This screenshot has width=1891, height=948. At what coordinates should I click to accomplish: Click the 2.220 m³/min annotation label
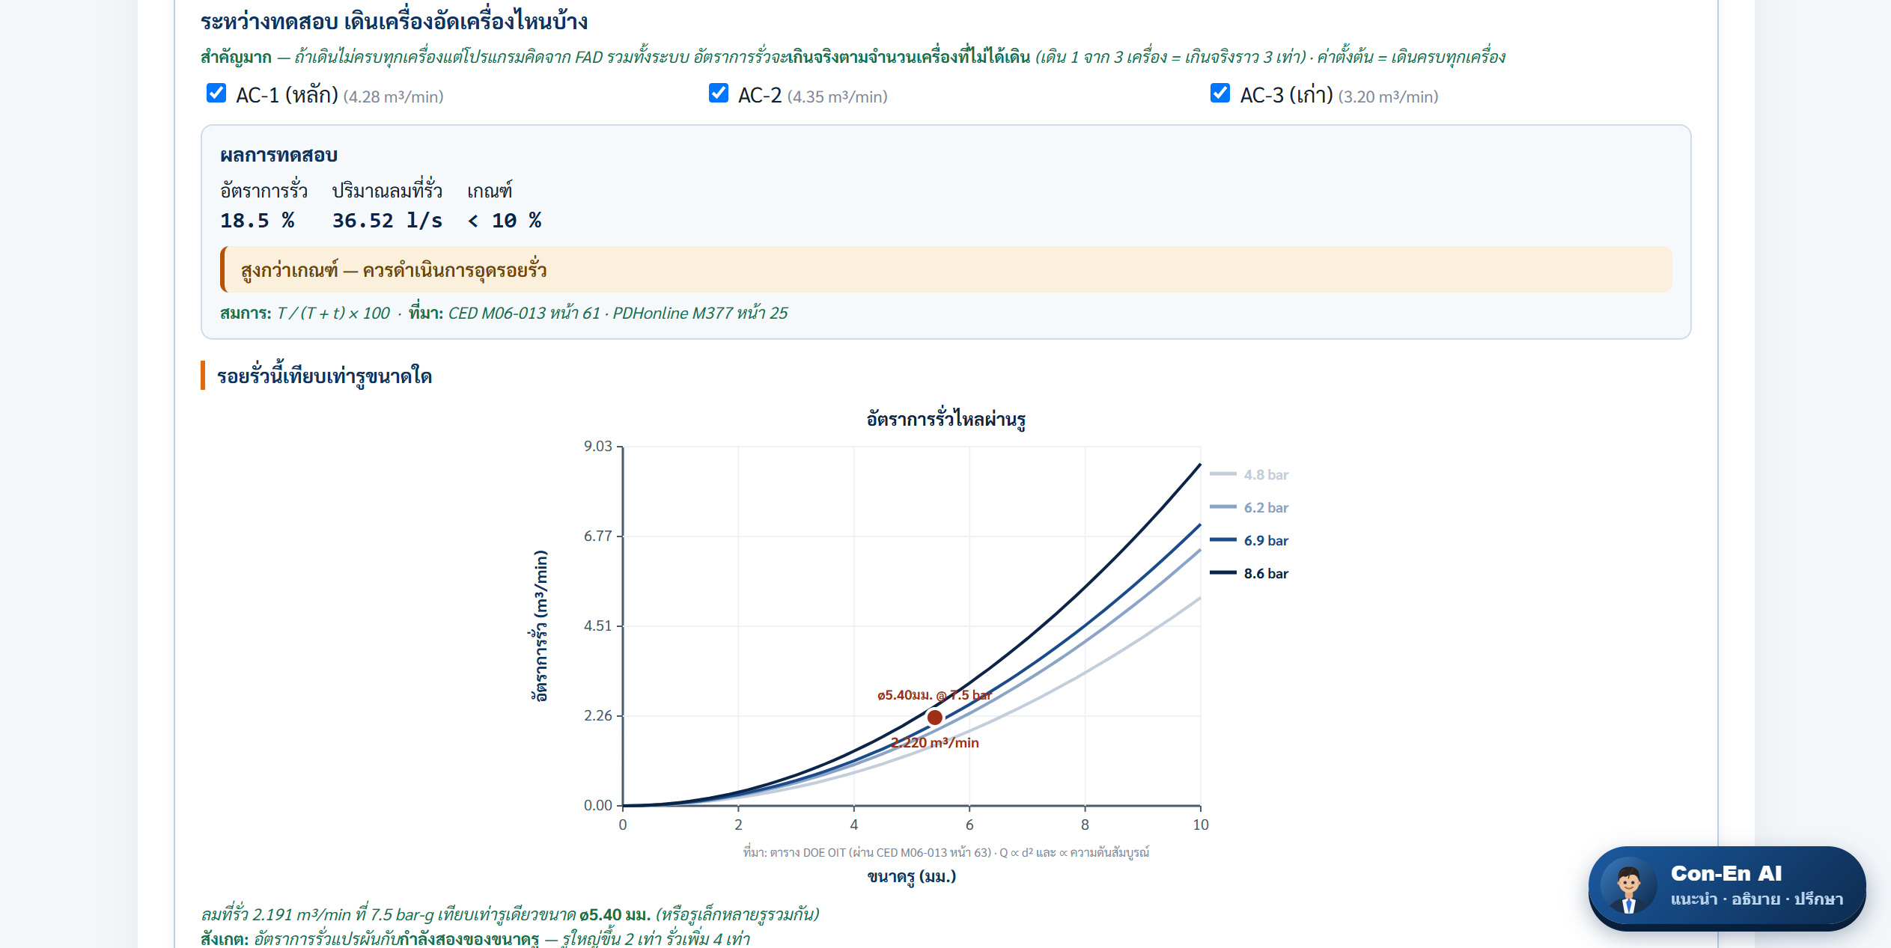point(935,742)
